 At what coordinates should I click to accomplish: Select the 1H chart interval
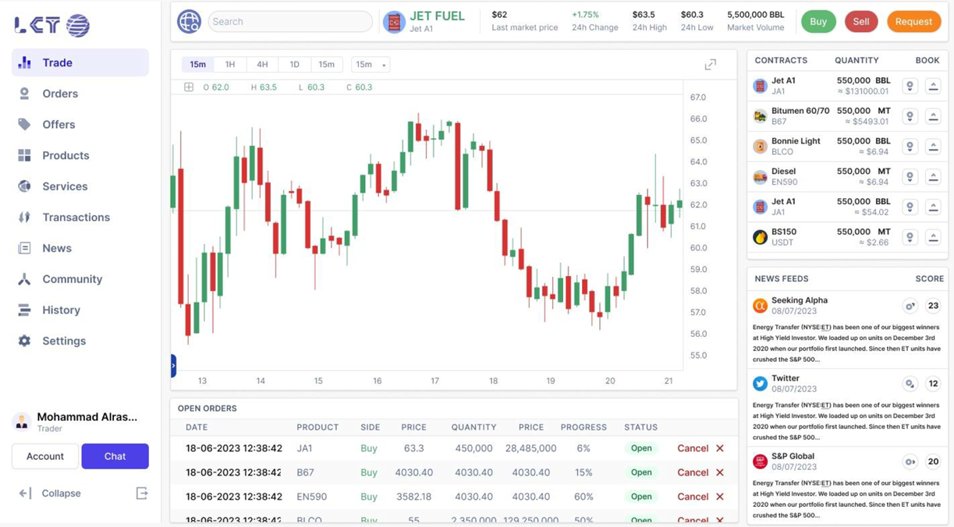[x=230, y=65]
